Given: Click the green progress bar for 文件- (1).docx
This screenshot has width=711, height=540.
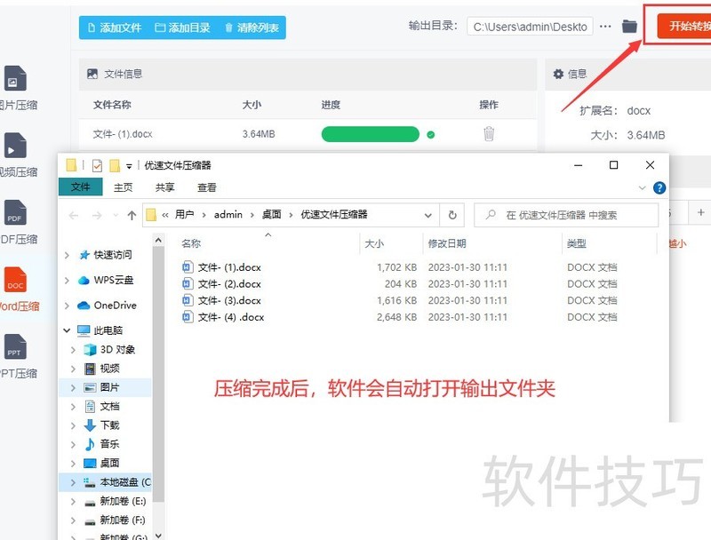Looking at the screenshot, I should [370, 134].
